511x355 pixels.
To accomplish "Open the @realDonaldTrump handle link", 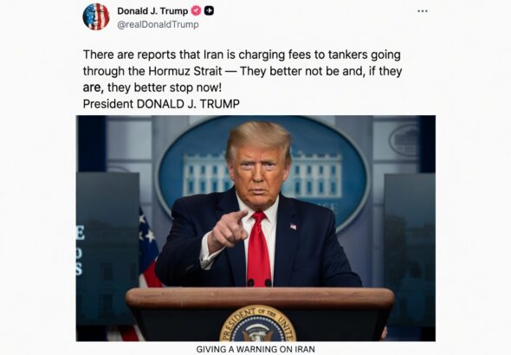I will click(x=158, y=24).
